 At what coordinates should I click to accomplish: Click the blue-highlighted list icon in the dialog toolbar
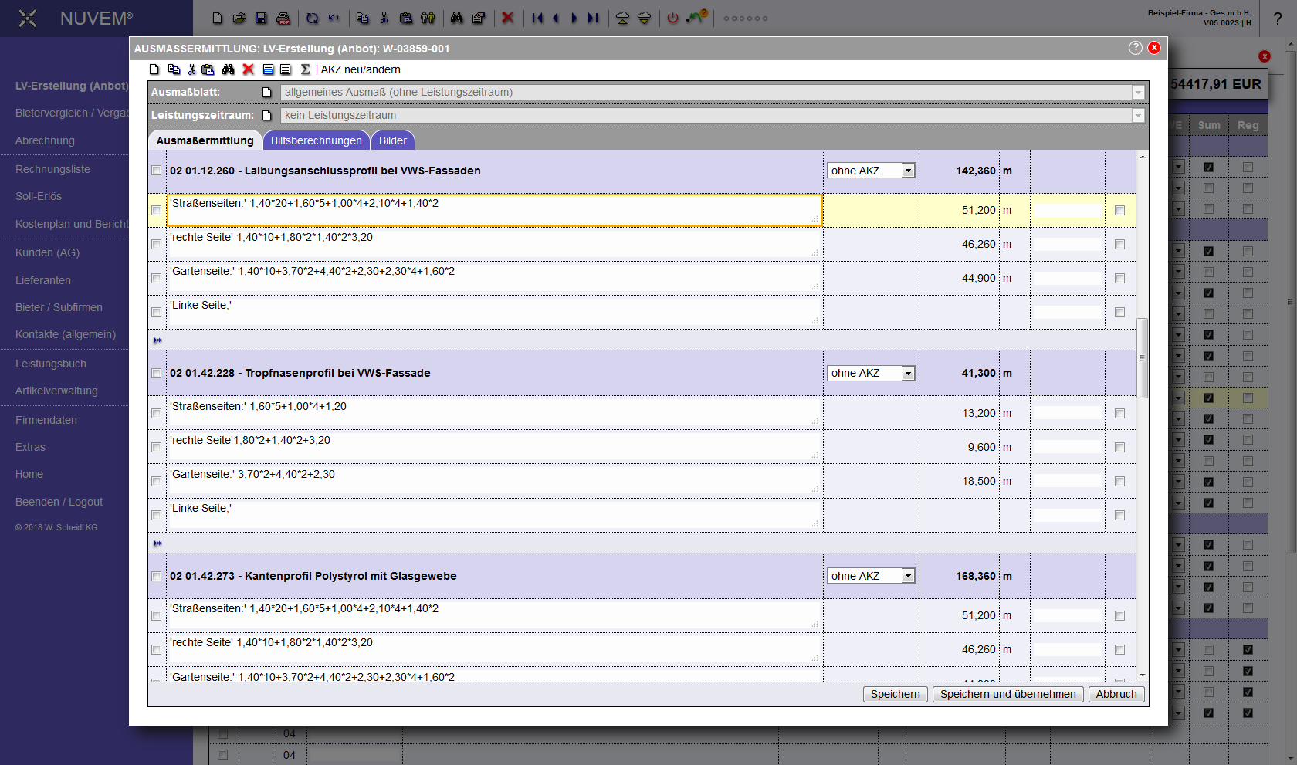pos(269,69)
